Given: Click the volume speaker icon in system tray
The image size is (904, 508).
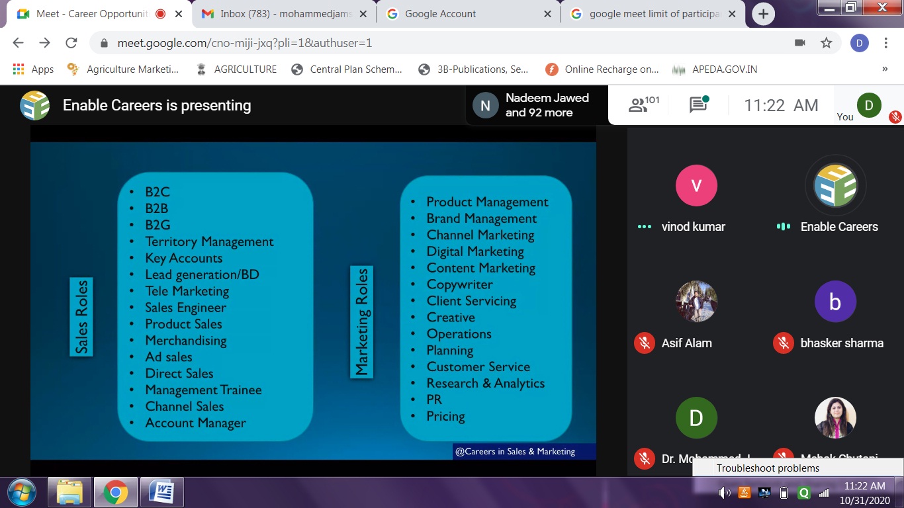Looking at the screenshot, I should pos(724,493).
